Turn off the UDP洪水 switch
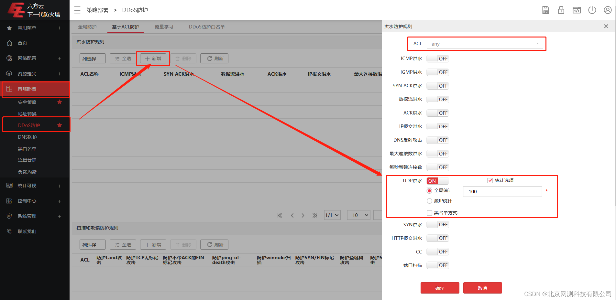Screen dimensions: 616x300 (x=437, y=181)
